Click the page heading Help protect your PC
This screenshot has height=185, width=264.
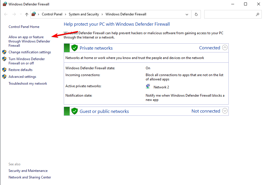point(117,24)
